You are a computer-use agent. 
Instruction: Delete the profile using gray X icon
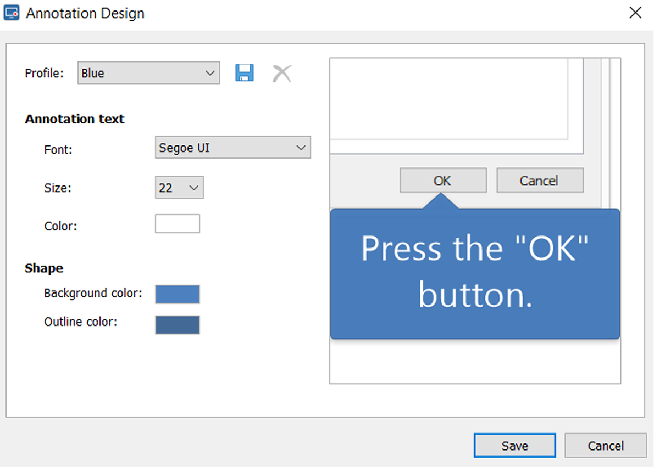tap(282, 74)
